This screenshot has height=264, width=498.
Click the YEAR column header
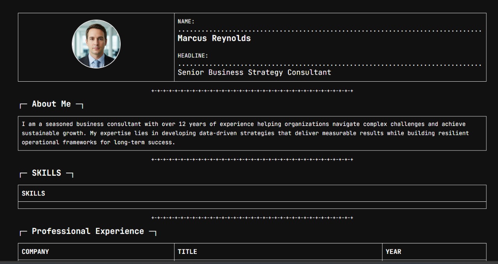coord(393,252)
